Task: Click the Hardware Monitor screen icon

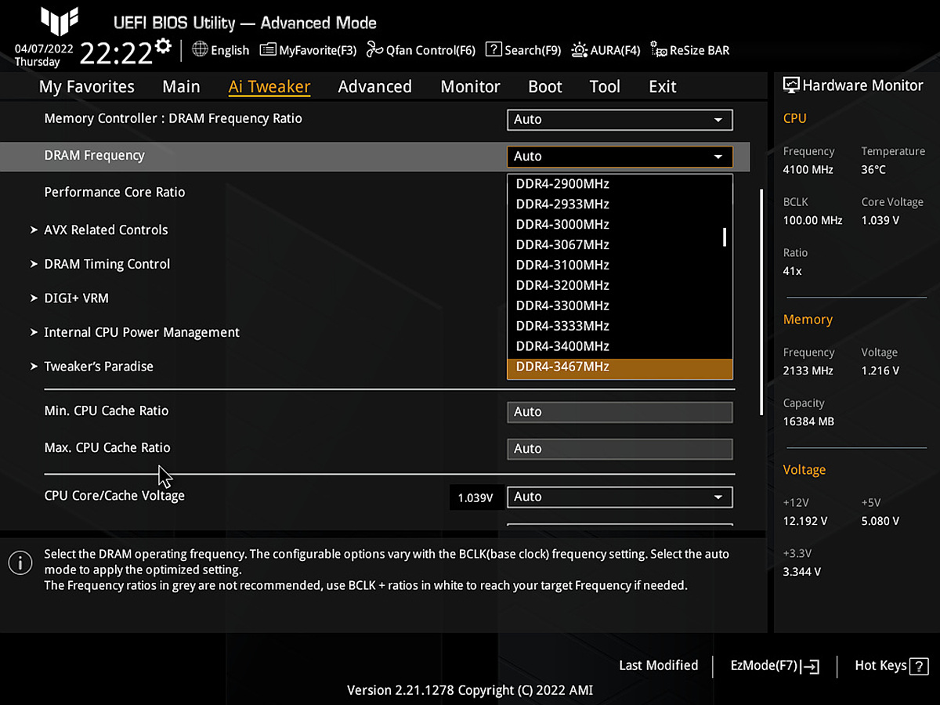Action: pos(791,85)
